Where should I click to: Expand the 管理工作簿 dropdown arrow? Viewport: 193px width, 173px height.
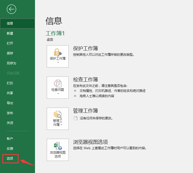click(x=61, y=125)
